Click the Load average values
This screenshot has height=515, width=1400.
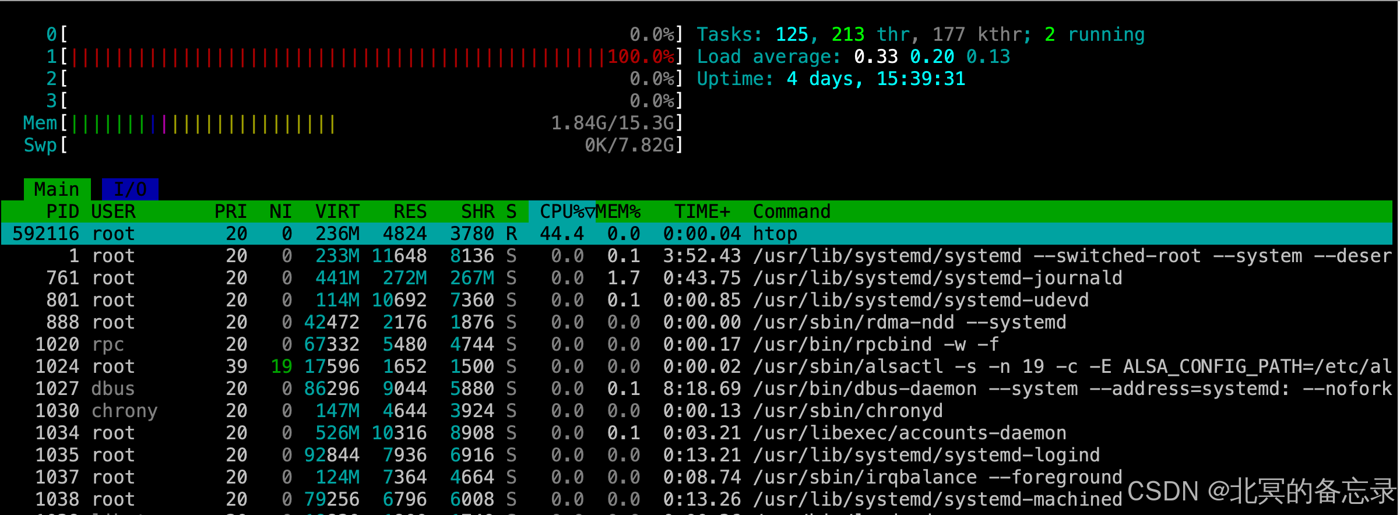tap(932, 57)
